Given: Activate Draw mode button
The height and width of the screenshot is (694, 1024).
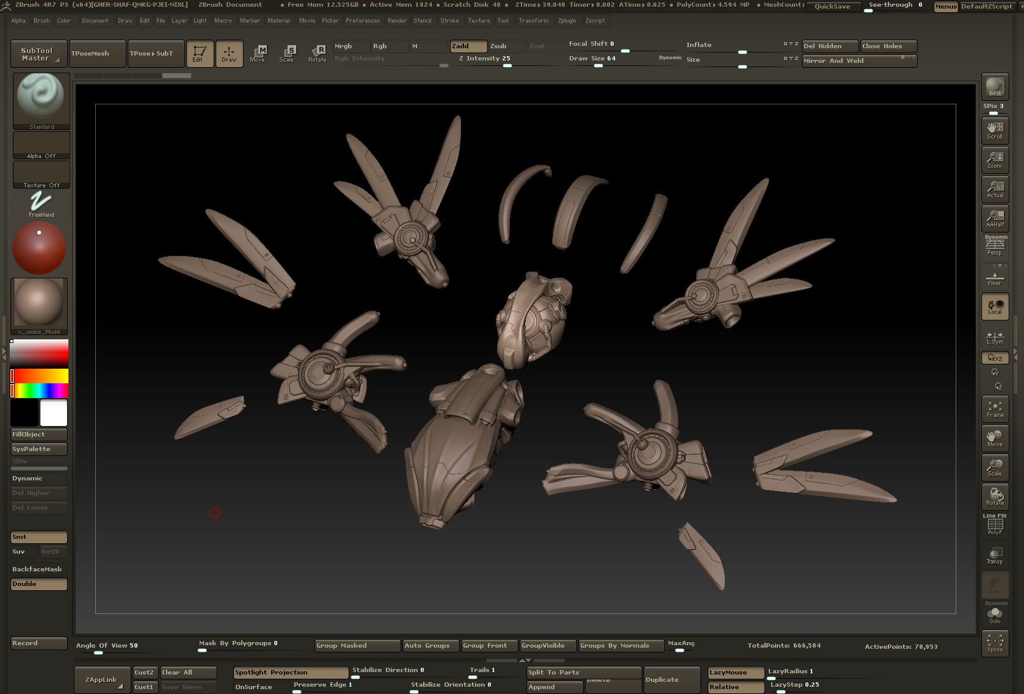Looking at the screenshot, I should coord(229,54).
